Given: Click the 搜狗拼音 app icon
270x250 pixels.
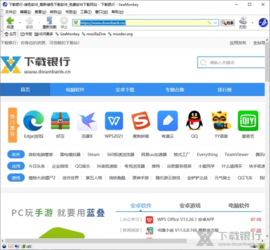Looking at the screenshot, I should pyautogui.click(x=141, y=121).
